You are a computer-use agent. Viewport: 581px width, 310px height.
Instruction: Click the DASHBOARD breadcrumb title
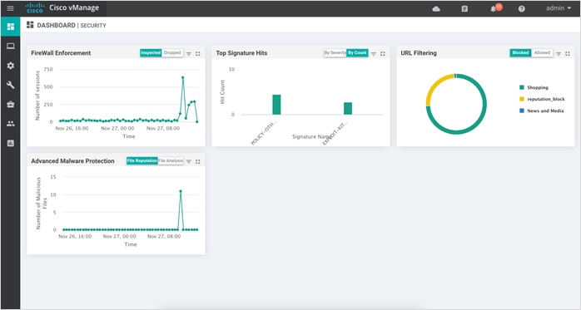click(56, 25)
